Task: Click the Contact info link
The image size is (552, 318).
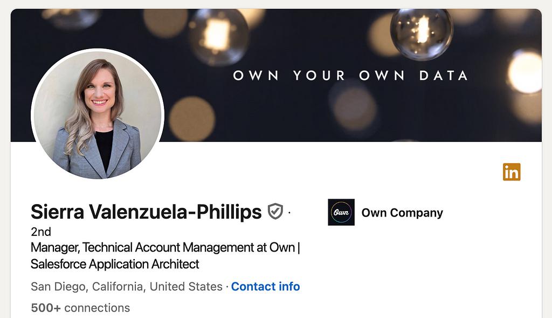Action: point(265,287)
